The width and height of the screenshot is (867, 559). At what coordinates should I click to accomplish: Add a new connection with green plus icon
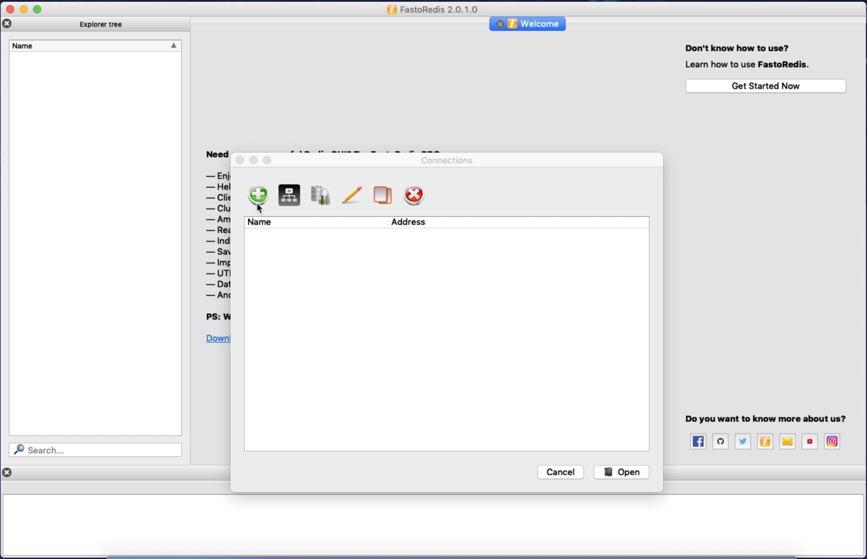coord(258,195)
